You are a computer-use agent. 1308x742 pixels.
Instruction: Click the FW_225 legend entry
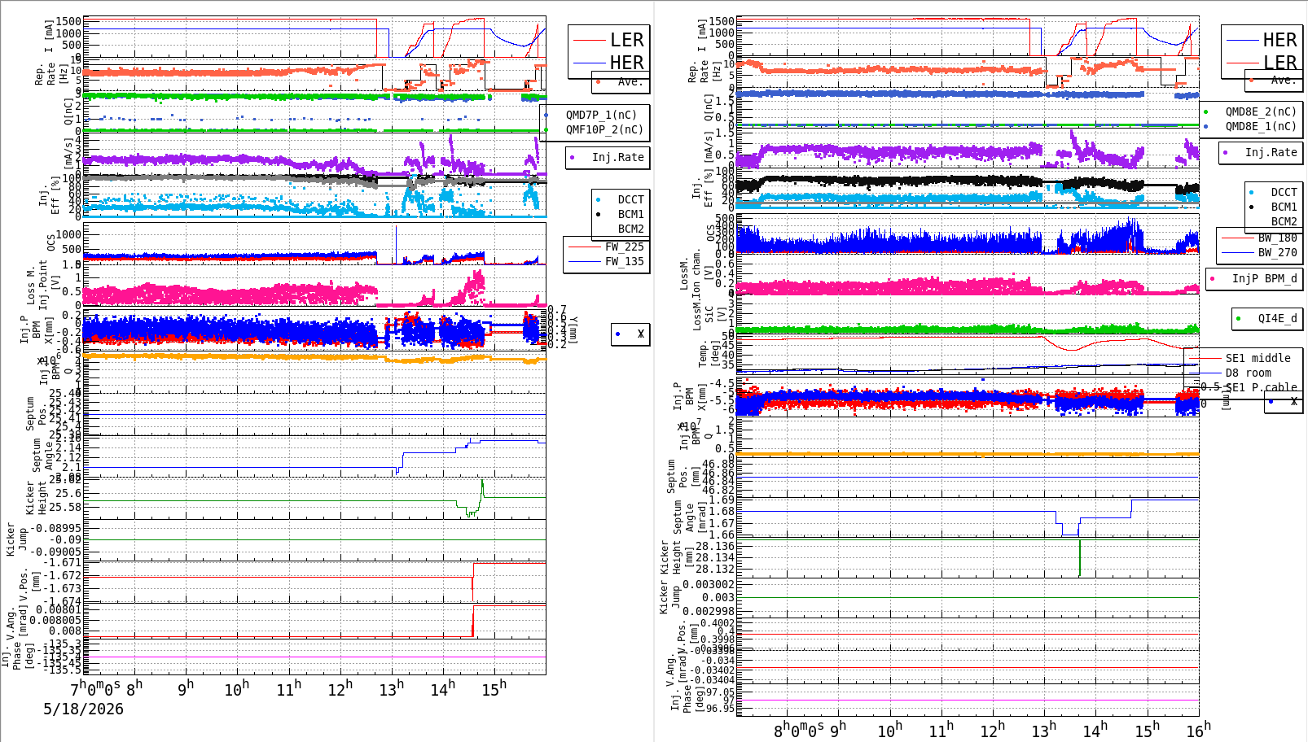(607, 247)
